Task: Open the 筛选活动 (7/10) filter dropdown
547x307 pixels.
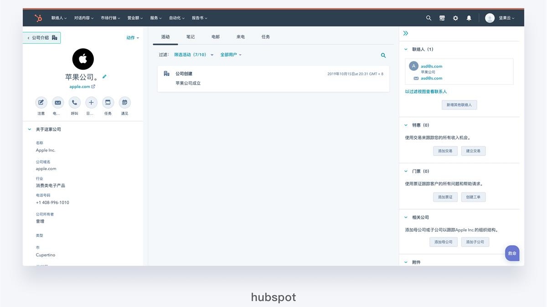Action: (193, 55)
